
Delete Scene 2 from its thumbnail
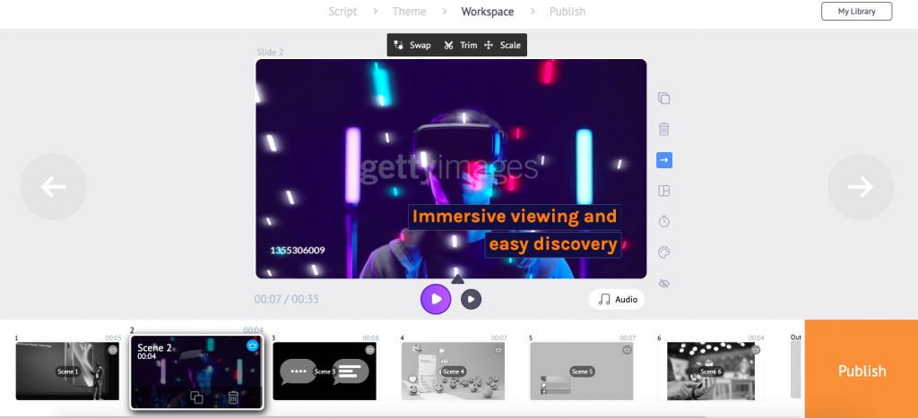coord(233,397)
